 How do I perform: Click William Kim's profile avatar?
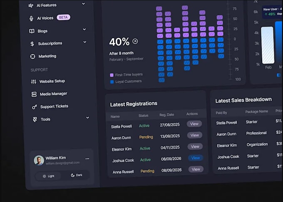(x=39, y=160)
